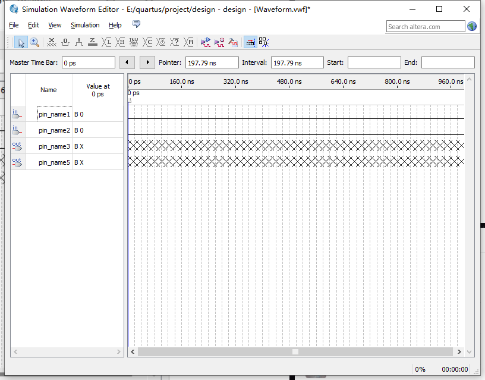Screen dimensions: 485x380
Task: Click pin_name3 unknown waveform
Action: click(x=296, y=145)
